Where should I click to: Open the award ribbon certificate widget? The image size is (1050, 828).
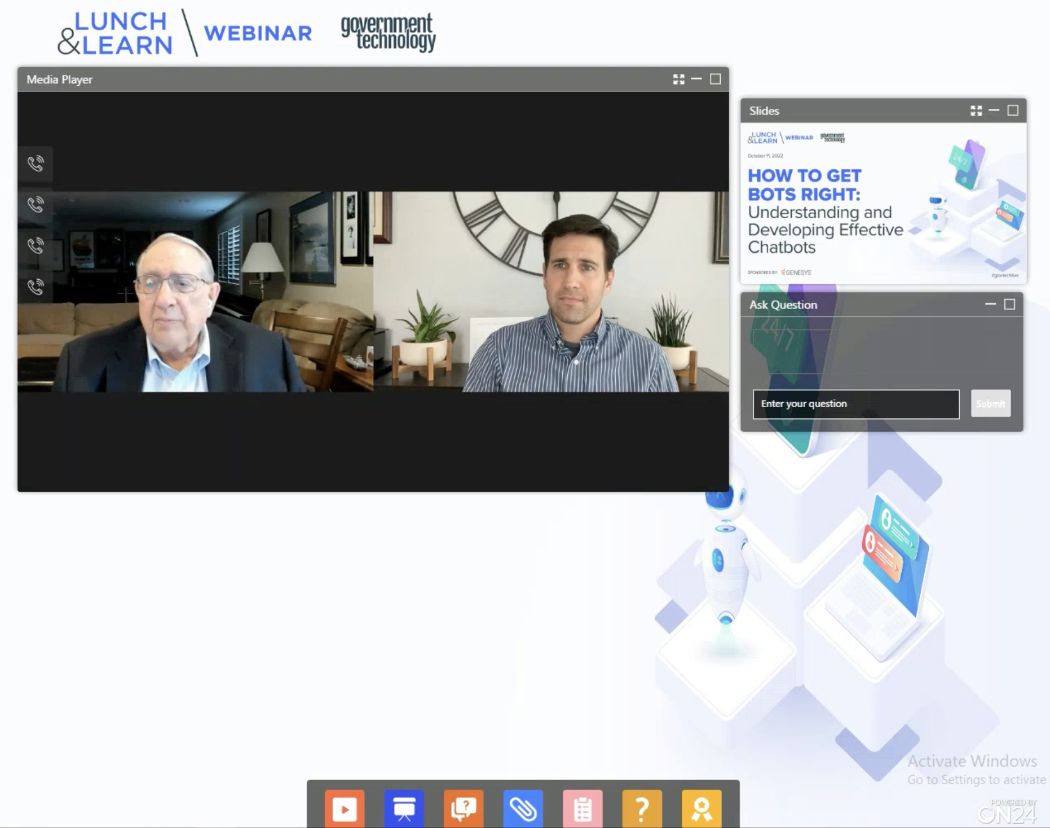702,809
